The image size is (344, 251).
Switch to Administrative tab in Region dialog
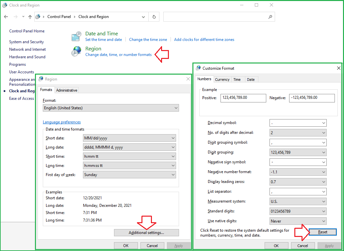click(x=67, y=90)
